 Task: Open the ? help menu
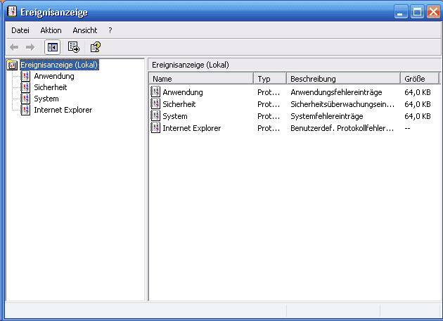click(x=110, y=30)
